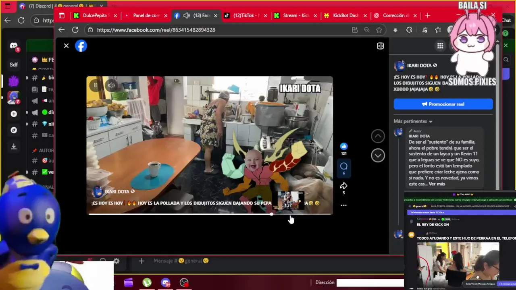This screenshot has height=290, width=516.
Task: Zoom out using the magnifier icon in the address bar
Action: 367,30
